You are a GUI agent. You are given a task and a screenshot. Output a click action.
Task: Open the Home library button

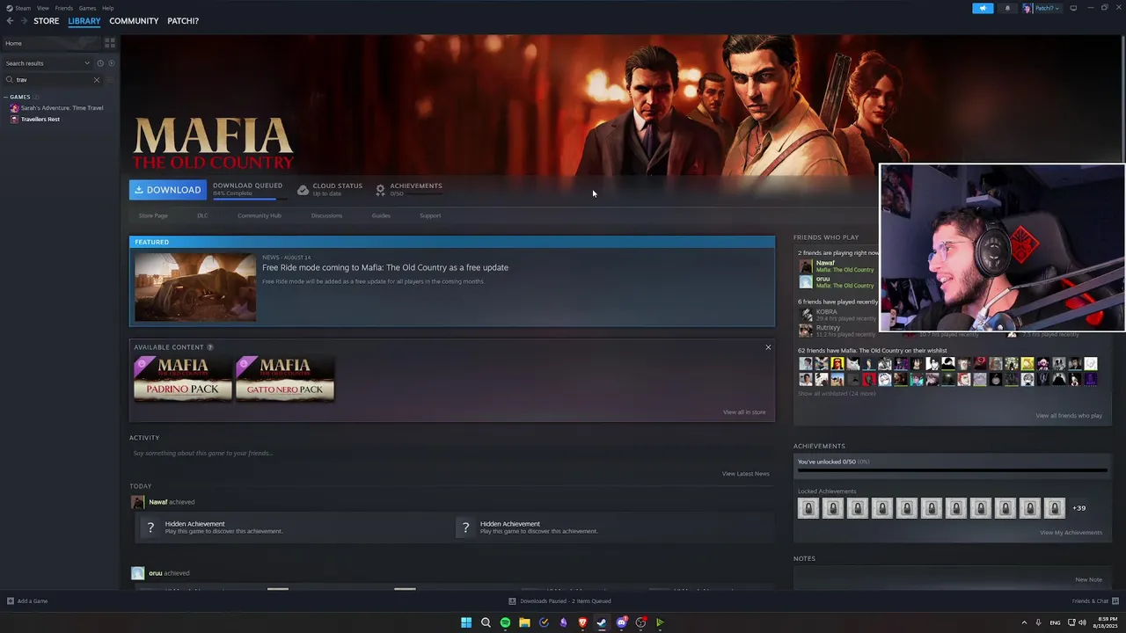point(51,43)
